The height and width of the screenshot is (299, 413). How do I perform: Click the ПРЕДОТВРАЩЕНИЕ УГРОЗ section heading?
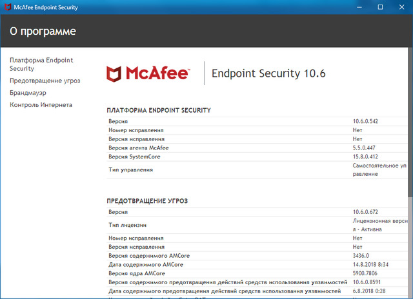147,201
